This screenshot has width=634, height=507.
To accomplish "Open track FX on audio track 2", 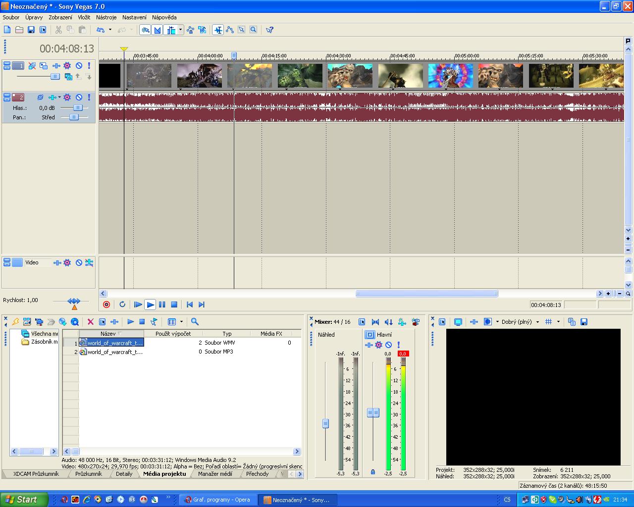I will pos(67,98).
